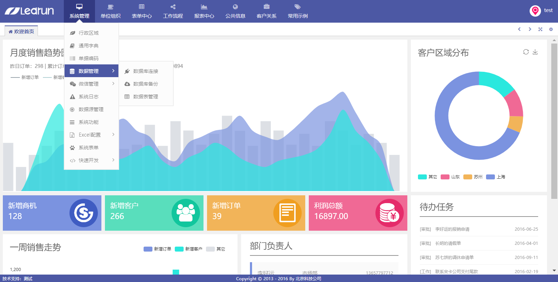Toggle 其它 legend in donut chart
The image size is (558, 282).
[x=428, y=177]
